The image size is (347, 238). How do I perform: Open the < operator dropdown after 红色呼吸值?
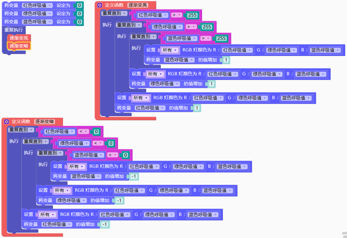tap(83, 132)
